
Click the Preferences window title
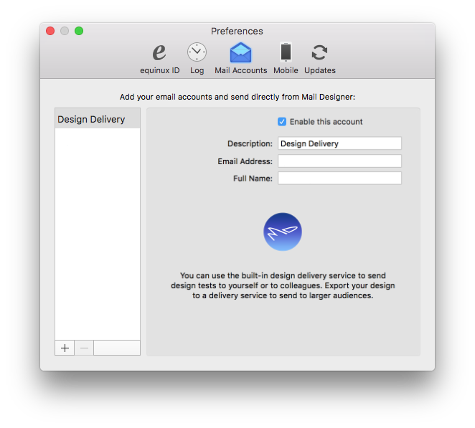237,31
